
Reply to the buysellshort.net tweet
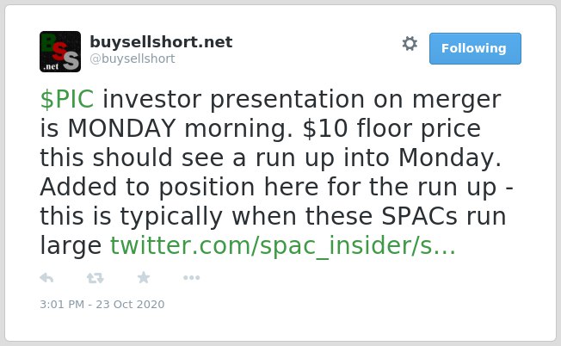(x=46, y=278)
